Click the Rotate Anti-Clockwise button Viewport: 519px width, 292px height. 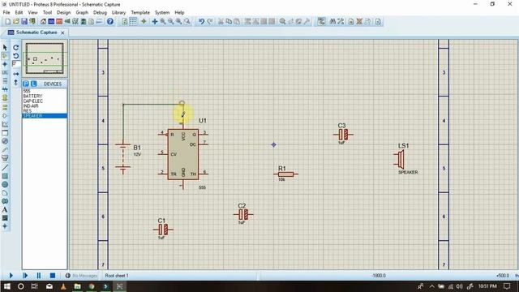[16, 56]
